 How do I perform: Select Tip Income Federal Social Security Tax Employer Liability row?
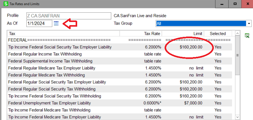(120, 47)
